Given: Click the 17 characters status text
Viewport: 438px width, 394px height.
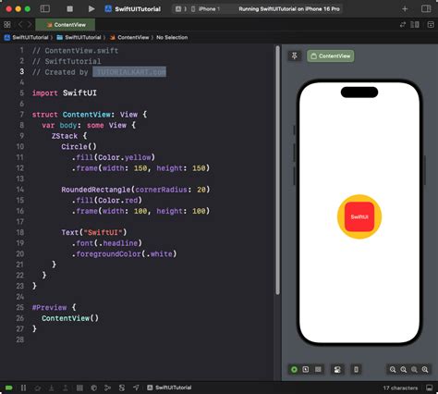Looking at the screenshot, I should tap(400, 388).
